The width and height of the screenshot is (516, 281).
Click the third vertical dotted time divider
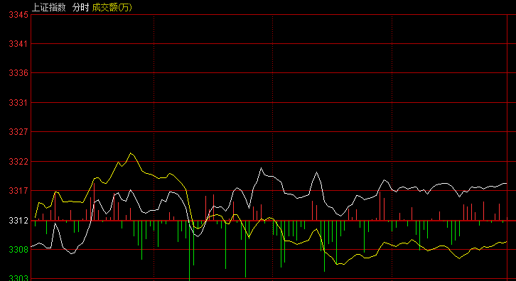tap(392, 147)
